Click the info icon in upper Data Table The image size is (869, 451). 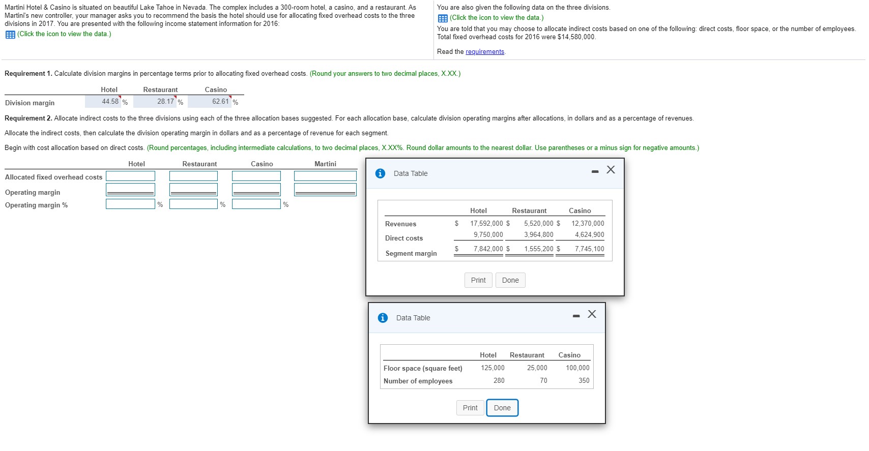380,173
